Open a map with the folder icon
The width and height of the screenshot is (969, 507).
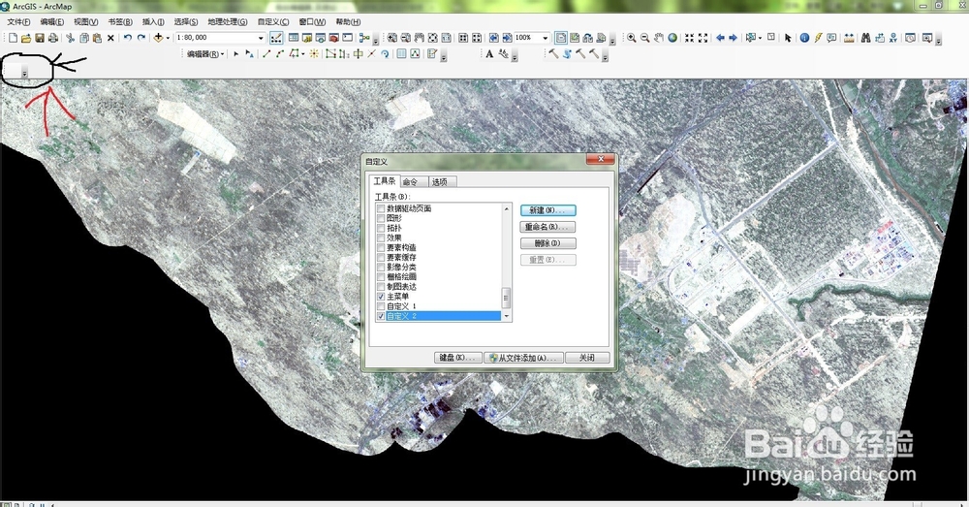coord(26,38)
